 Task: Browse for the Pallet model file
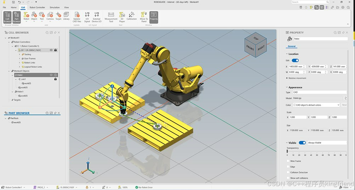coord(345,98)
